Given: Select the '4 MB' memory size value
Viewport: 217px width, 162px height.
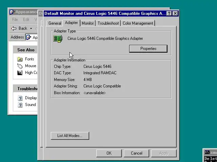Looking at the screenshot, I should click(87, 80).
